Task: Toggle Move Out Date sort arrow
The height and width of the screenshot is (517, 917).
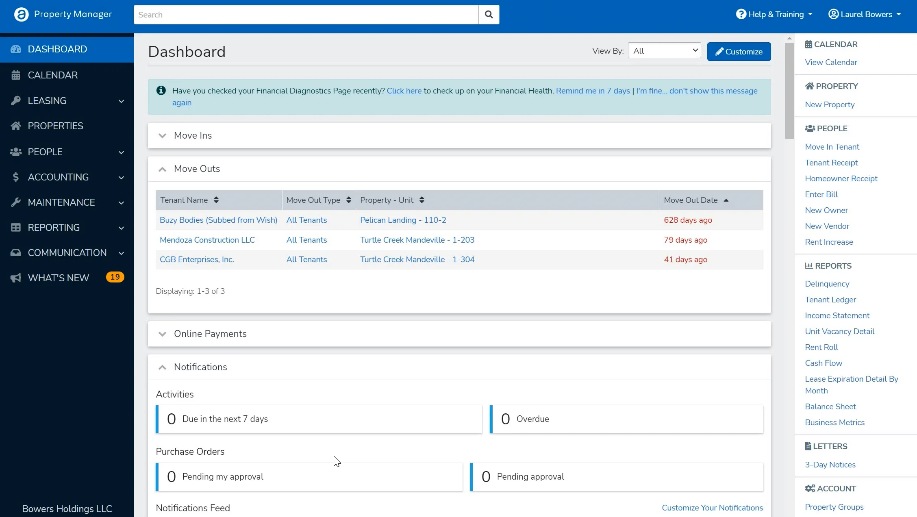Action: [x=726, y=200]
